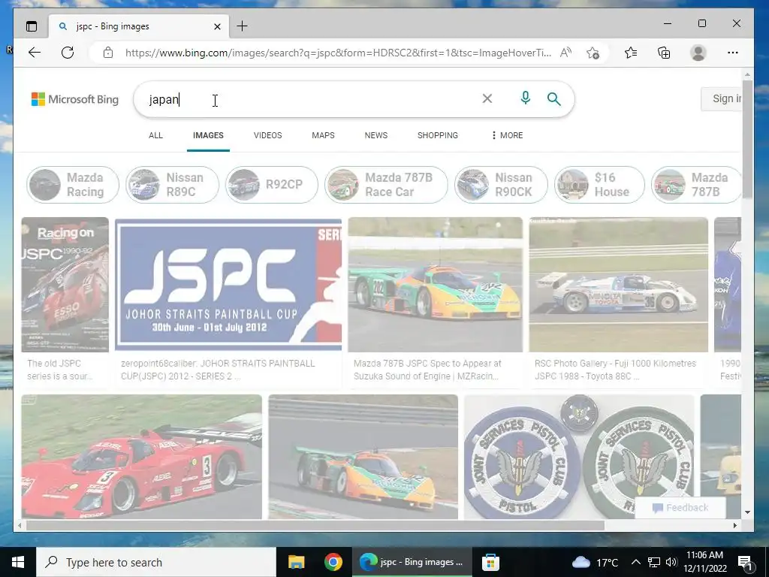Open white Minolta Toyota race car image
Image resolution: width=769 pixels, height=577 pixels.
click(x=619, y=285)
